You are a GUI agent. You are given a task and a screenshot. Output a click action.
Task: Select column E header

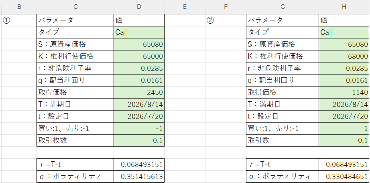pos(185,7)
